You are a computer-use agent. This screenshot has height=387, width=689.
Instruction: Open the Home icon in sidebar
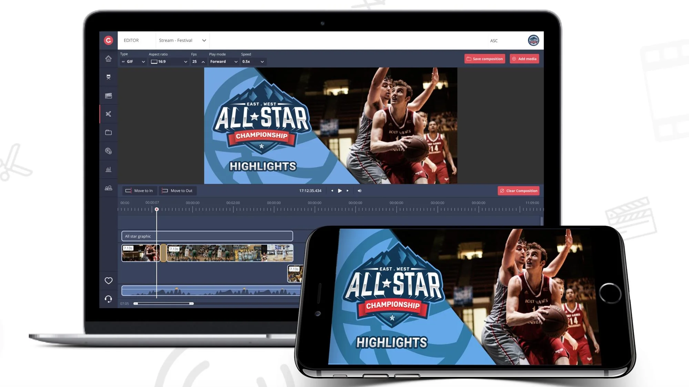[108, 58]
